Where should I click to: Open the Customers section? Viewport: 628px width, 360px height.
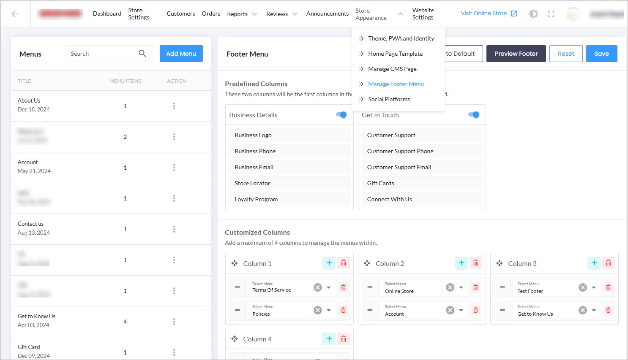tap(181, 14)
